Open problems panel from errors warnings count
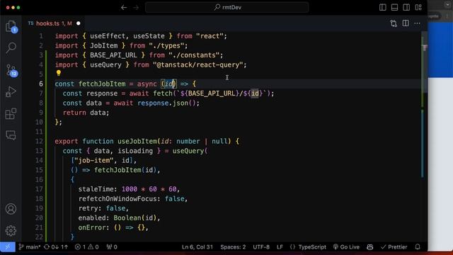 tap(86, 247)
